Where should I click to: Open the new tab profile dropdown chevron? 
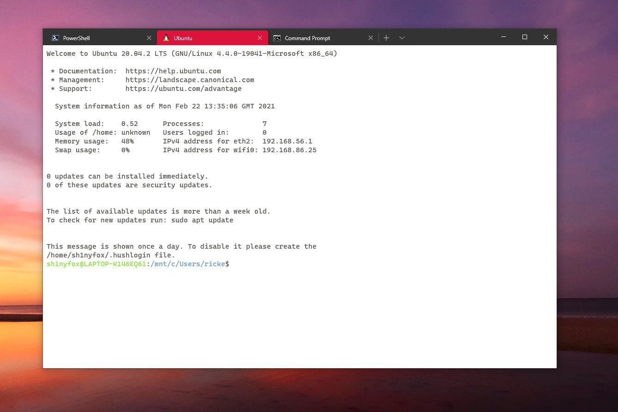coord(402,37)
